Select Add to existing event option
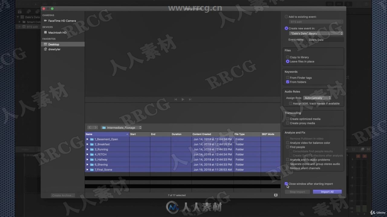Screen dimensions: 387x217 click(286, 17)
